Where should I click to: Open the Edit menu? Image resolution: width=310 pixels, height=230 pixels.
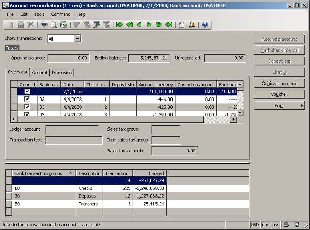[24, 14]
